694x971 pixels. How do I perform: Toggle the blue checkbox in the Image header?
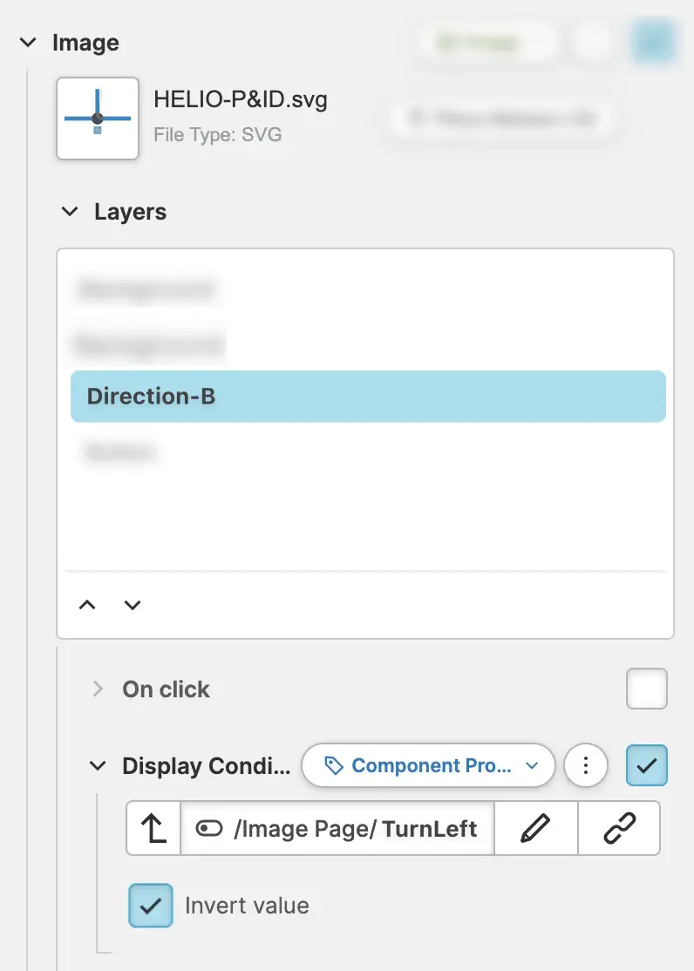tap(653, 43)
